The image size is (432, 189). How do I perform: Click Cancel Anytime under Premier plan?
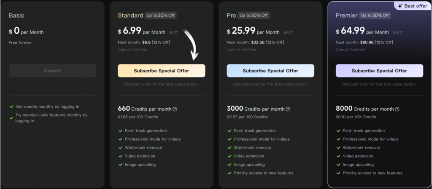pos(350,50)
